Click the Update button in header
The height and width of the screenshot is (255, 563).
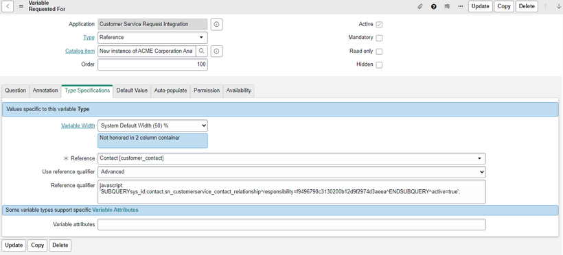[x=481, y=6]
